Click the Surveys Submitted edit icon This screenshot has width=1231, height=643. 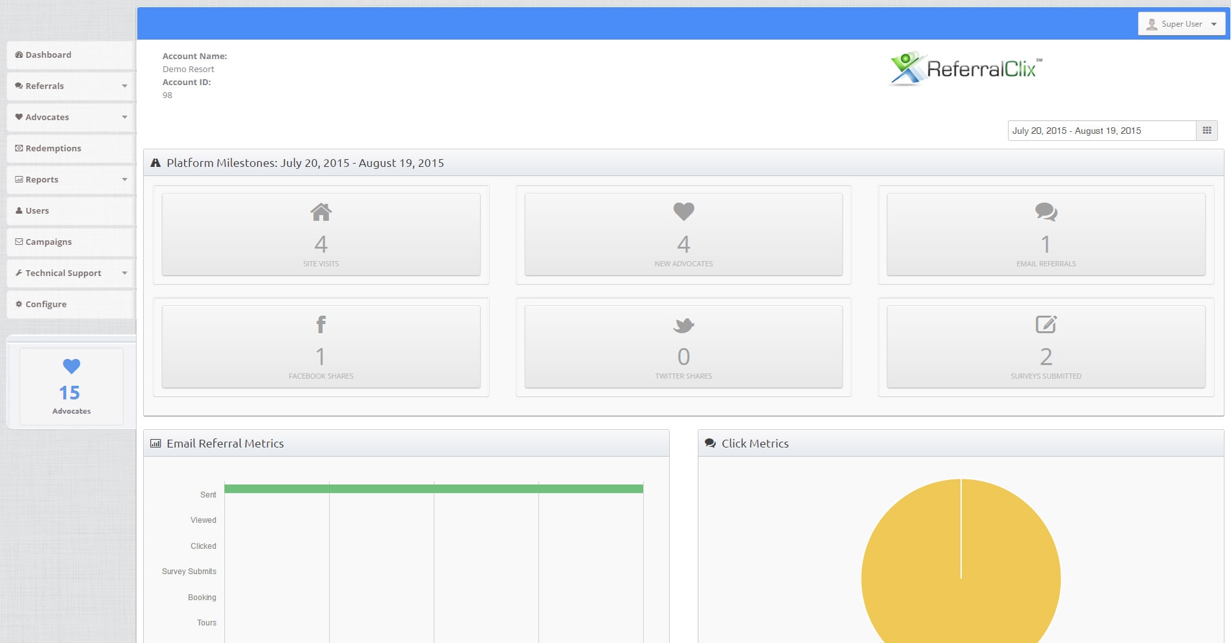1046,324
